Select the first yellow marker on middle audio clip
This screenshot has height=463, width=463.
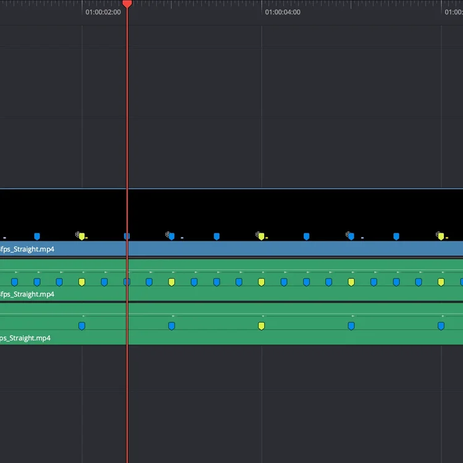(81, 282)
